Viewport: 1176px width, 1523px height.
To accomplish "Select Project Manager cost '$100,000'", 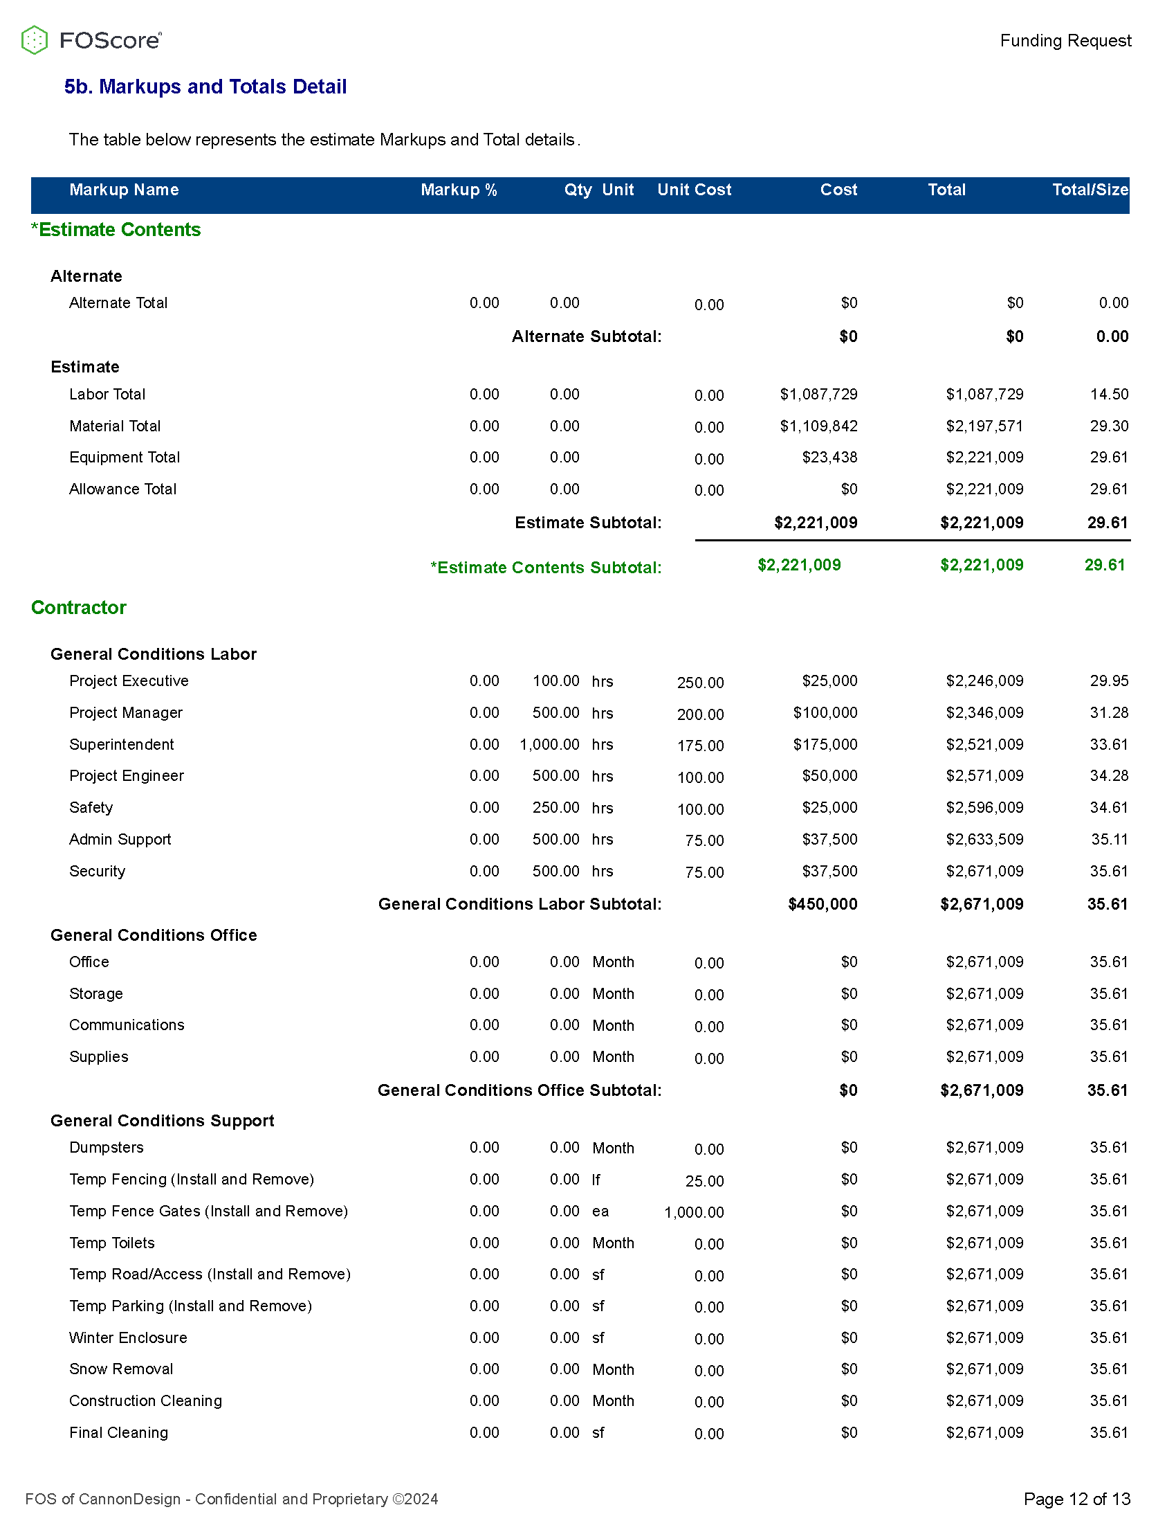I will (x=825, y=712).
